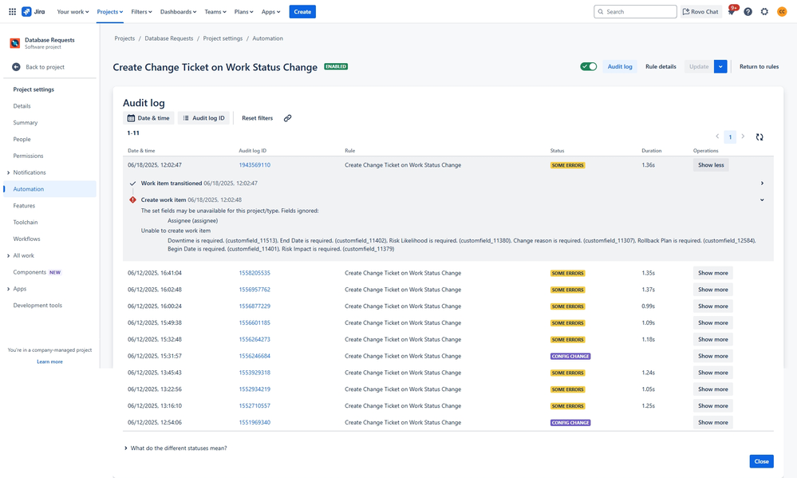
Task: Click the Close button
Action: pyautogui.click(x=761, y=461)
